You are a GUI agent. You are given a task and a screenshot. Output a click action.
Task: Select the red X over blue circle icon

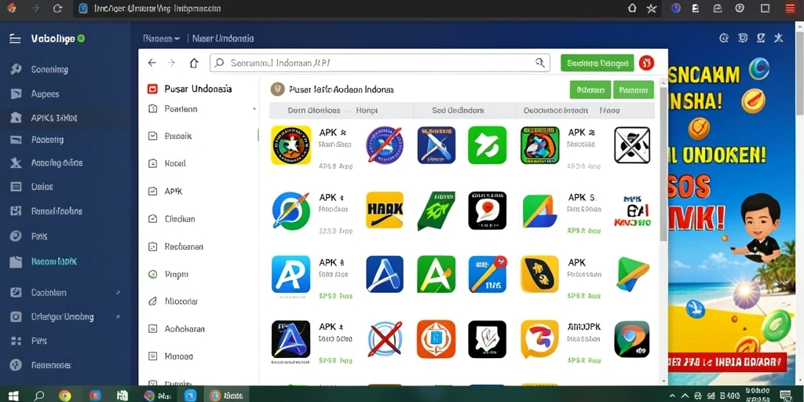(385, 339)
